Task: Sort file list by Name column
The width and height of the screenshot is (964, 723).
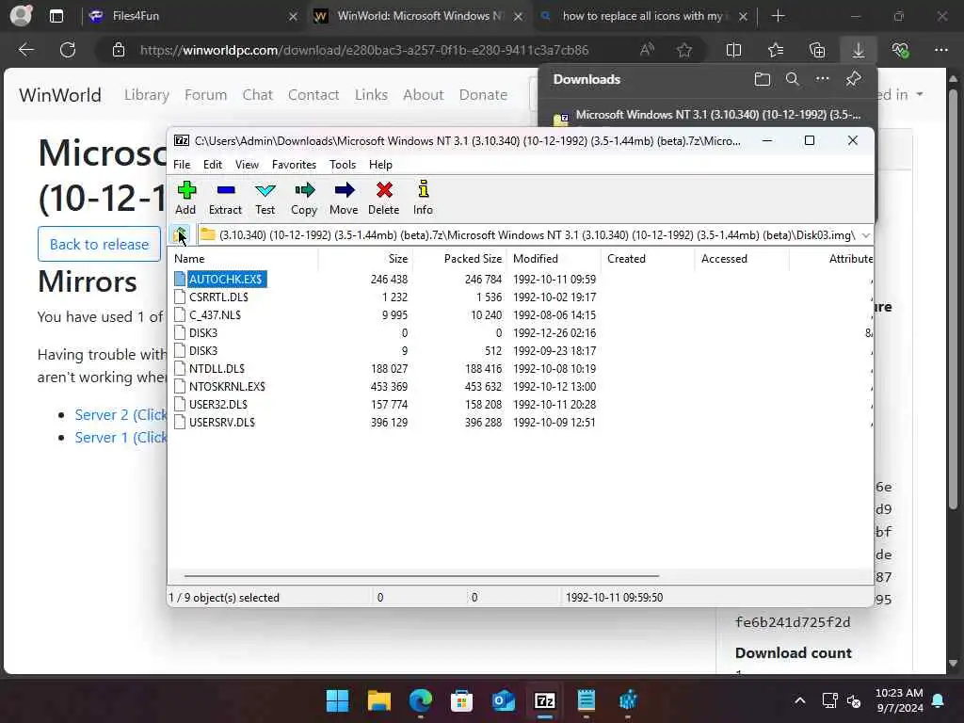Action: point(244,259)
